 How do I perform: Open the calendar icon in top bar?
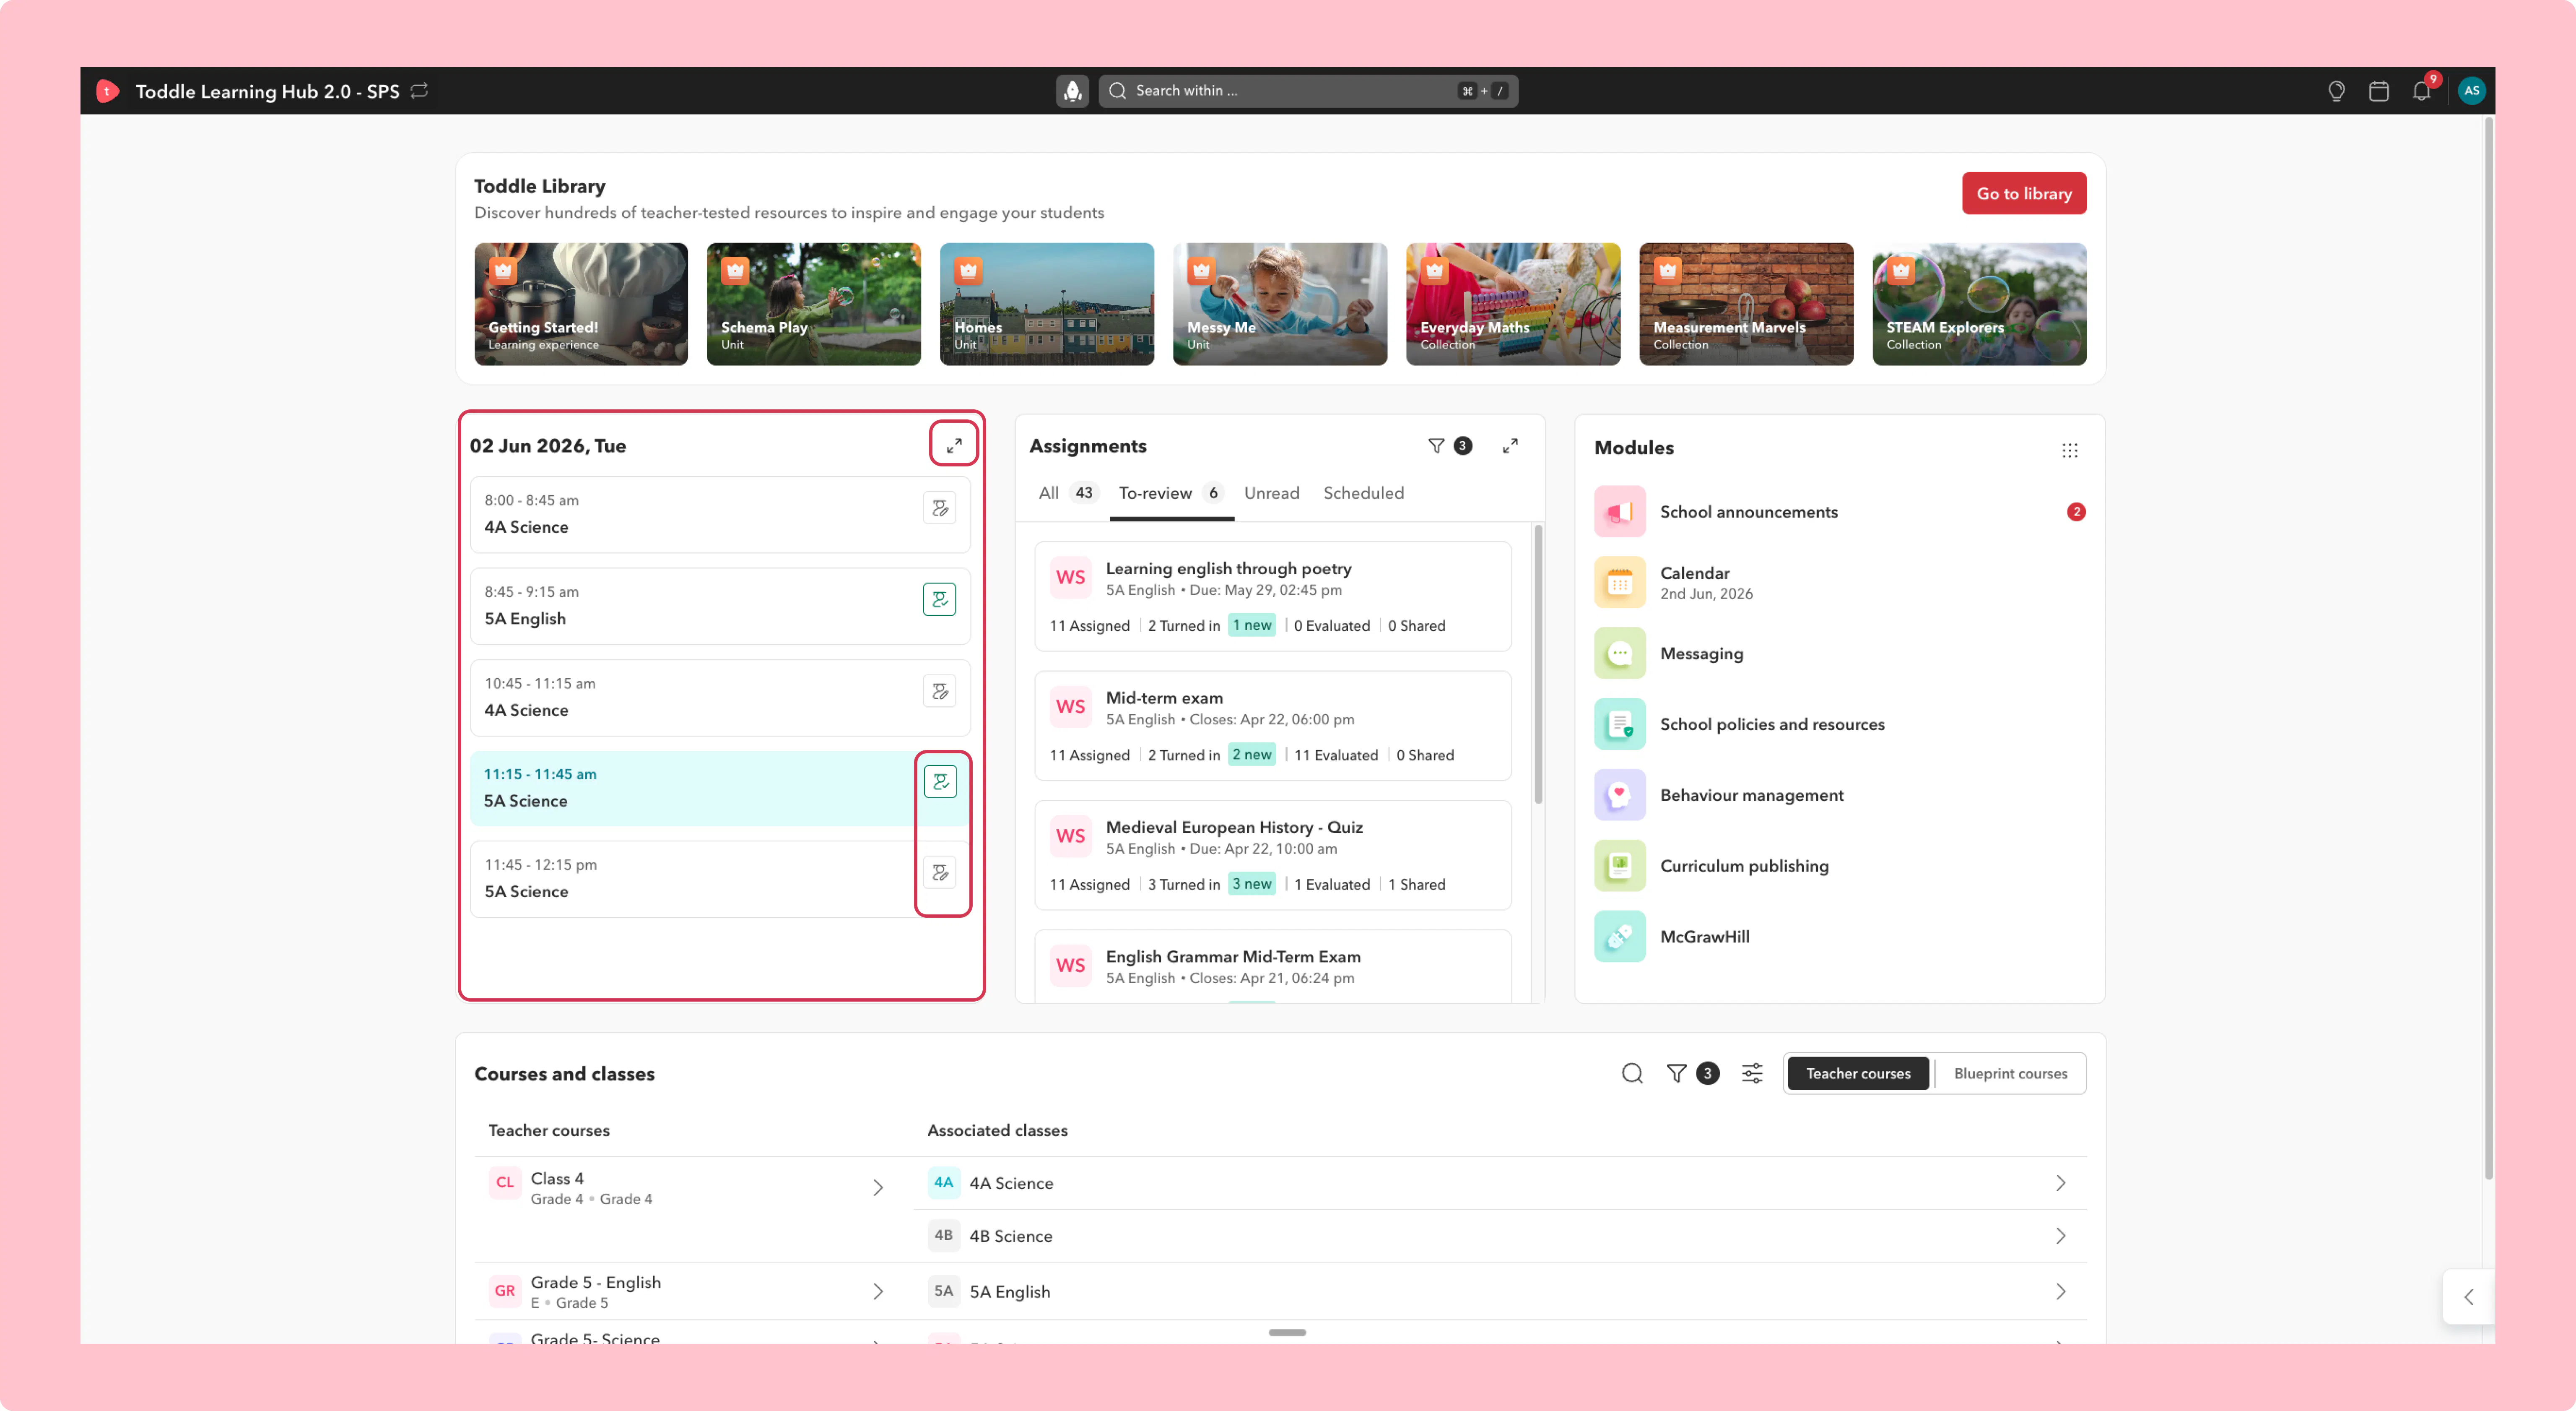tap(2379, 91)
